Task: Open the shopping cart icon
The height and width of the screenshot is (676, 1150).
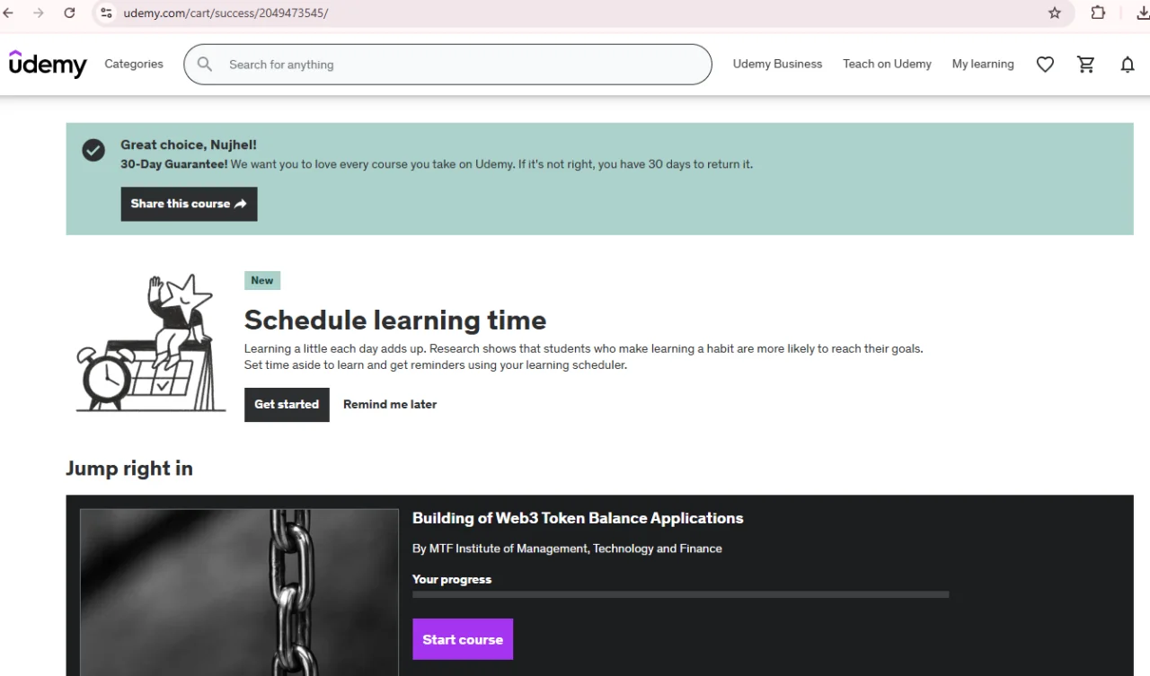Action: tap(1086, 64)
